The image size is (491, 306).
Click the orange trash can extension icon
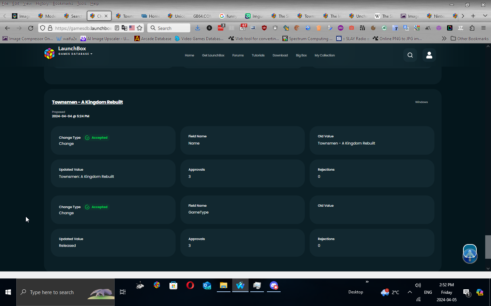click(319, 28)
